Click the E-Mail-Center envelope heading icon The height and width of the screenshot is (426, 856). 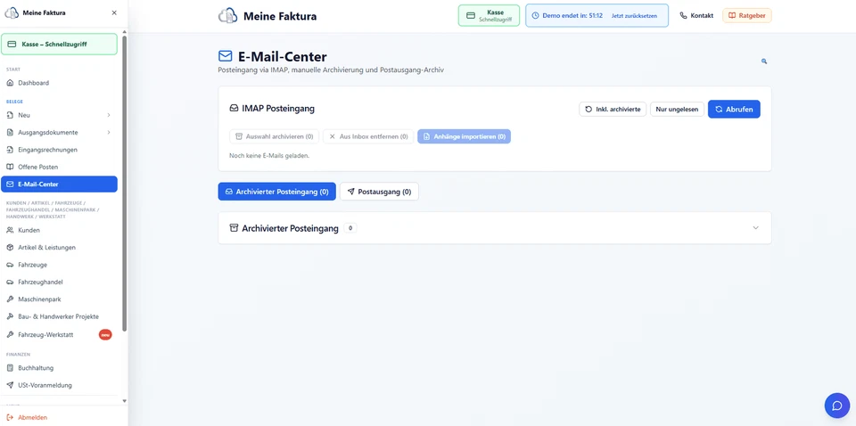(x=225, y=56)
